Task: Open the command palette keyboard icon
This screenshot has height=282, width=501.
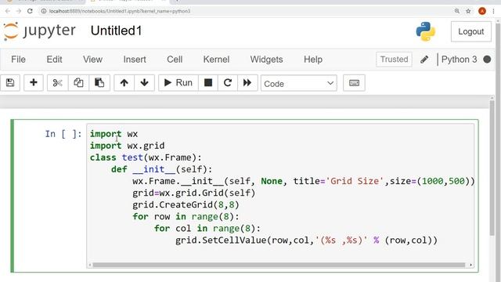Action: (354, 83)
